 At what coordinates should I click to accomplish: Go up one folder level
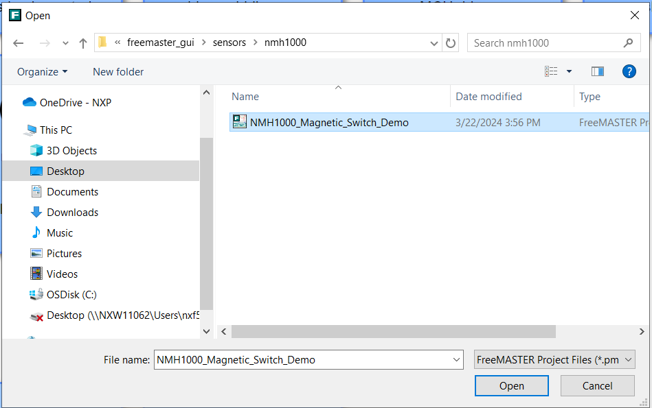click(83, 43)
